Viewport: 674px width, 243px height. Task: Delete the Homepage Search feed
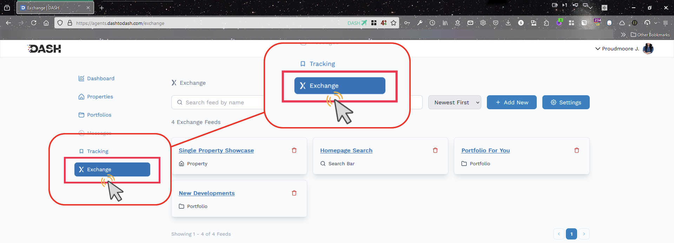pyautogui.click(x=435, y=150)
